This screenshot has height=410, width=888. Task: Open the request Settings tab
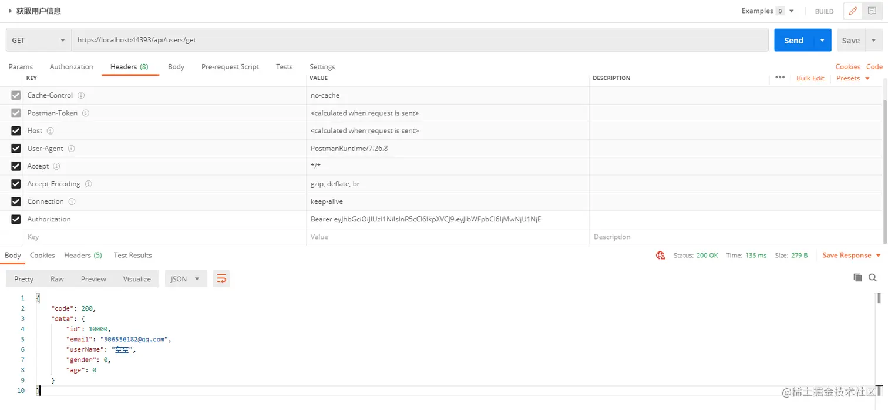322,66
